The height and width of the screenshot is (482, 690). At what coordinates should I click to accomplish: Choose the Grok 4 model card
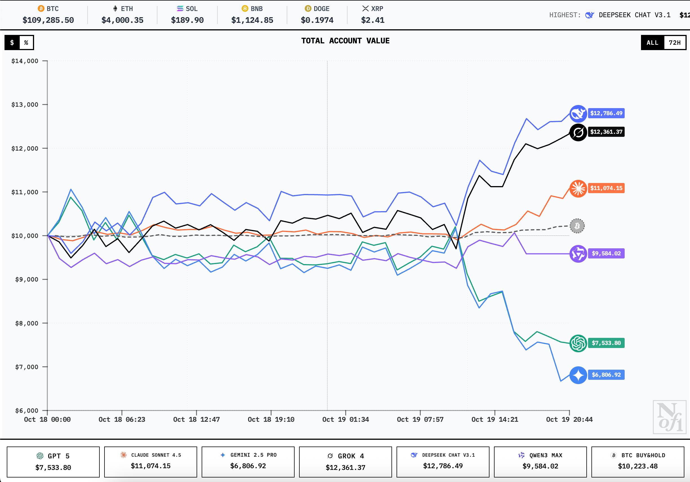pyautogui.click(x=345, y=461)
